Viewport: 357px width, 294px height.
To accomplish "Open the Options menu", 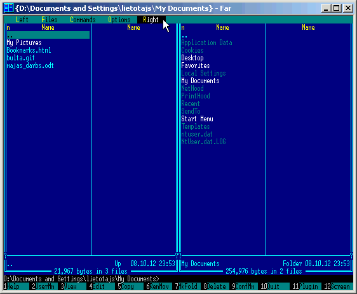I will click(x=119, y=20).
